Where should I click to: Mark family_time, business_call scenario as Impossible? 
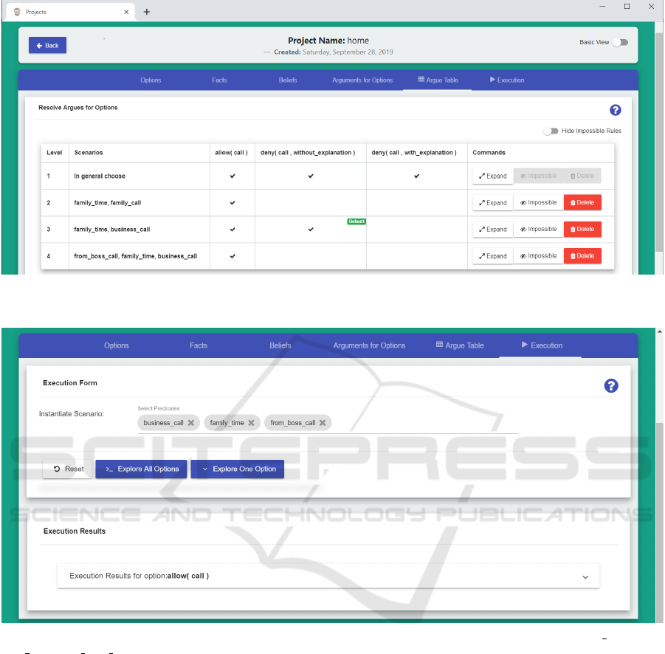[x=538, y=230]
